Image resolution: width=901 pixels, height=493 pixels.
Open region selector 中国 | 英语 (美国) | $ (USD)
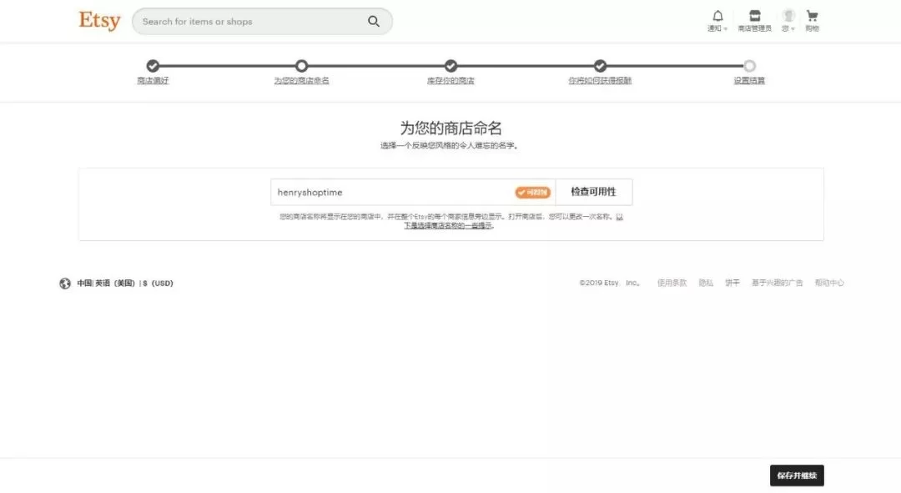click(125, 284)
